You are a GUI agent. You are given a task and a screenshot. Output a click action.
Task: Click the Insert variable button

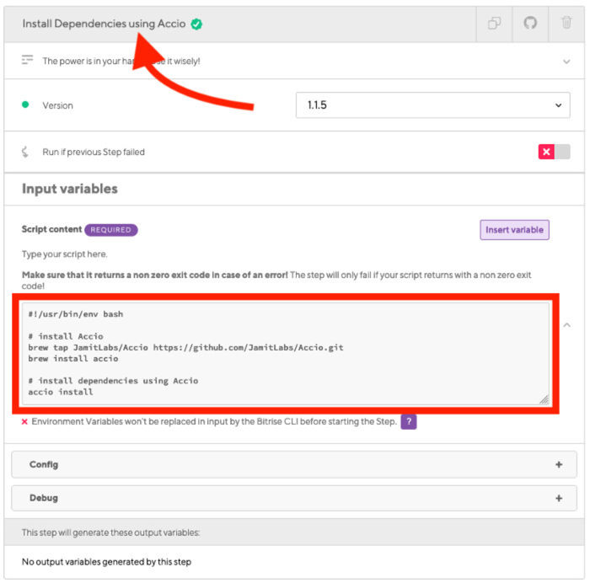coord(514,230)
